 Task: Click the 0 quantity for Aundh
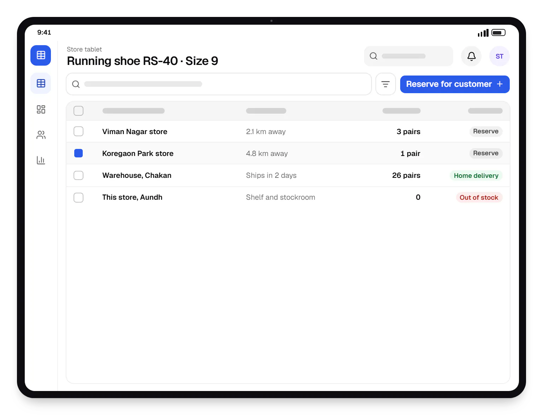(418, 197)
